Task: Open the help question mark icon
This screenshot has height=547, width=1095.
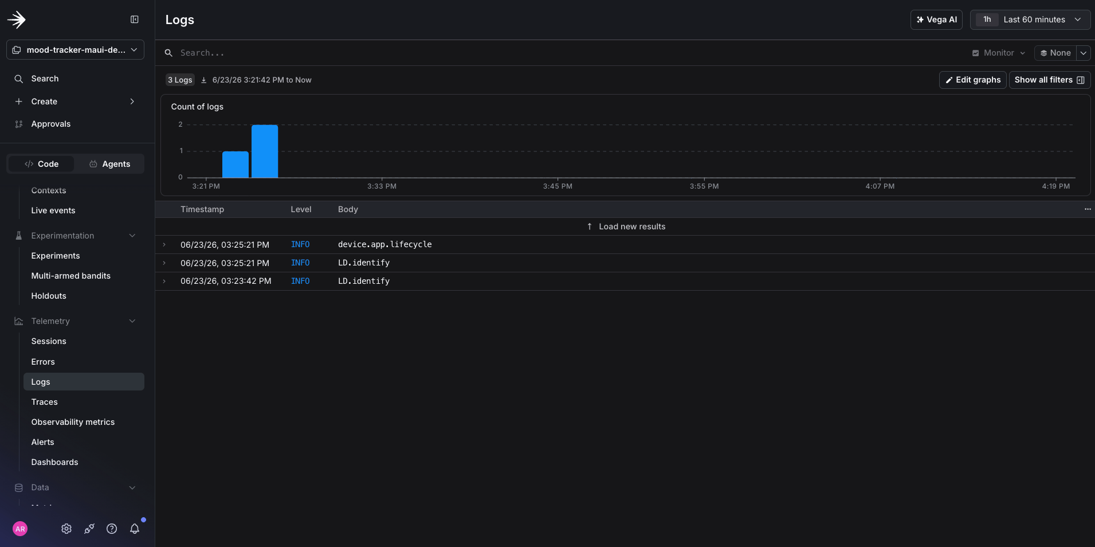Action: (112, 529)
